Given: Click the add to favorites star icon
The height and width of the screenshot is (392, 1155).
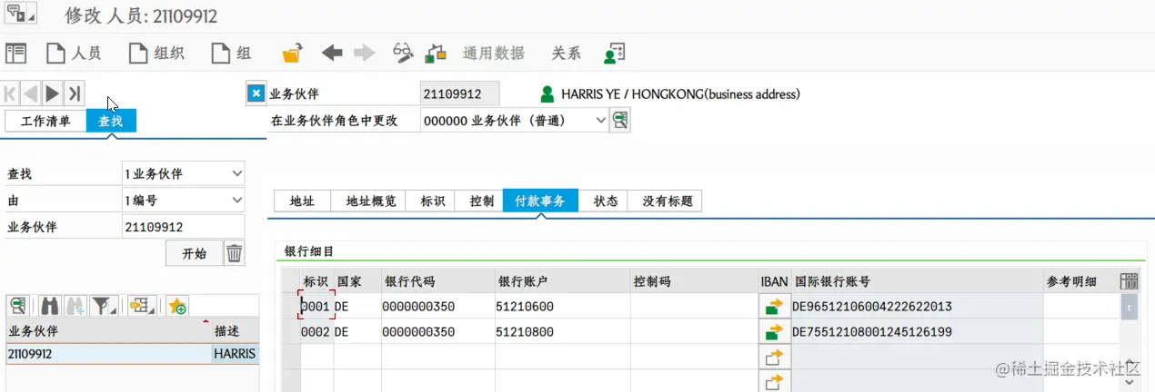Looking at the screenshot, I should (x=177, y=306).
